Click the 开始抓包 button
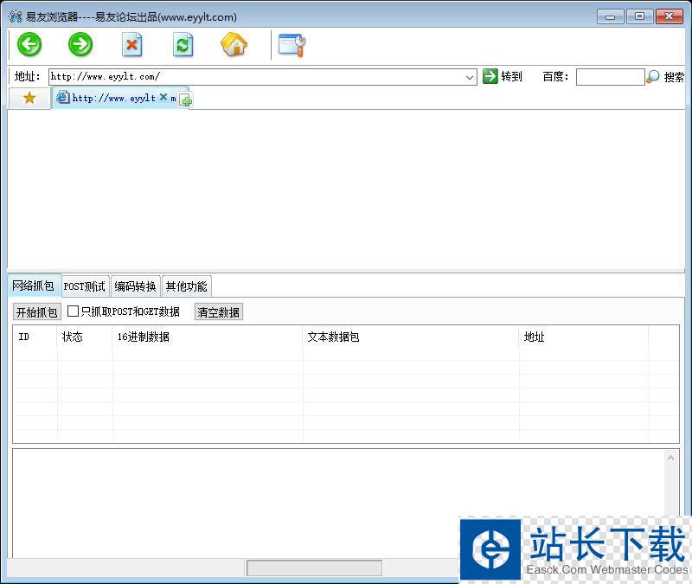The width and height of the screenshot is (692, 584). [x=37, y=312]
